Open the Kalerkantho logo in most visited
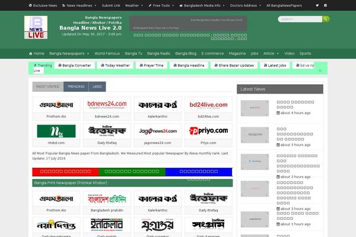 (158, 105)
